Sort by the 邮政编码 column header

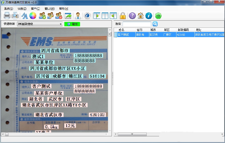(185, 30)
